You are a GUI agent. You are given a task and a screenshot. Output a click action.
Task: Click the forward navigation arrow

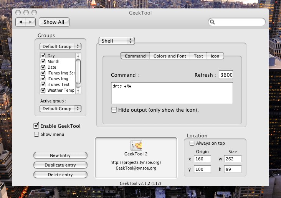click(31, 22)
